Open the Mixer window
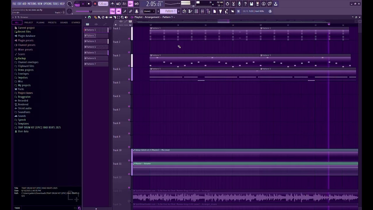The width and height of the screenshot is (373, 210). [x=202, y=11]
